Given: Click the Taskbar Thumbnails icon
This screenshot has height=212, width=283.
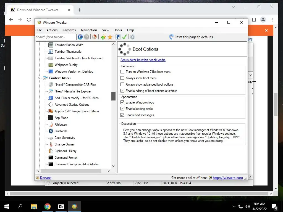Looking at the screenshot, I should coord(51,52).
